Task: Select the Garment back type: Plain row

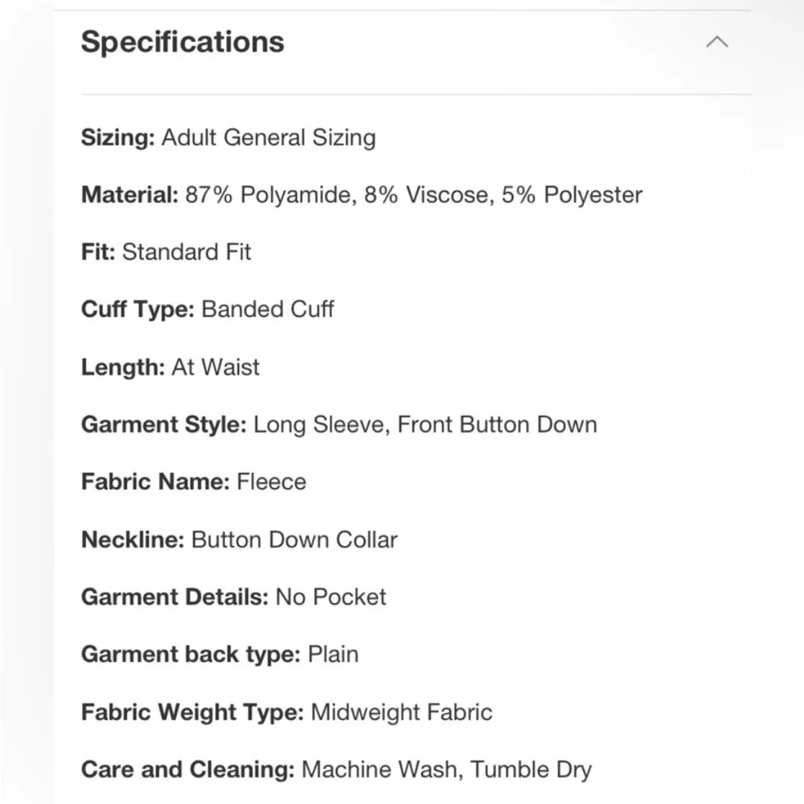Action: [220, 654]
